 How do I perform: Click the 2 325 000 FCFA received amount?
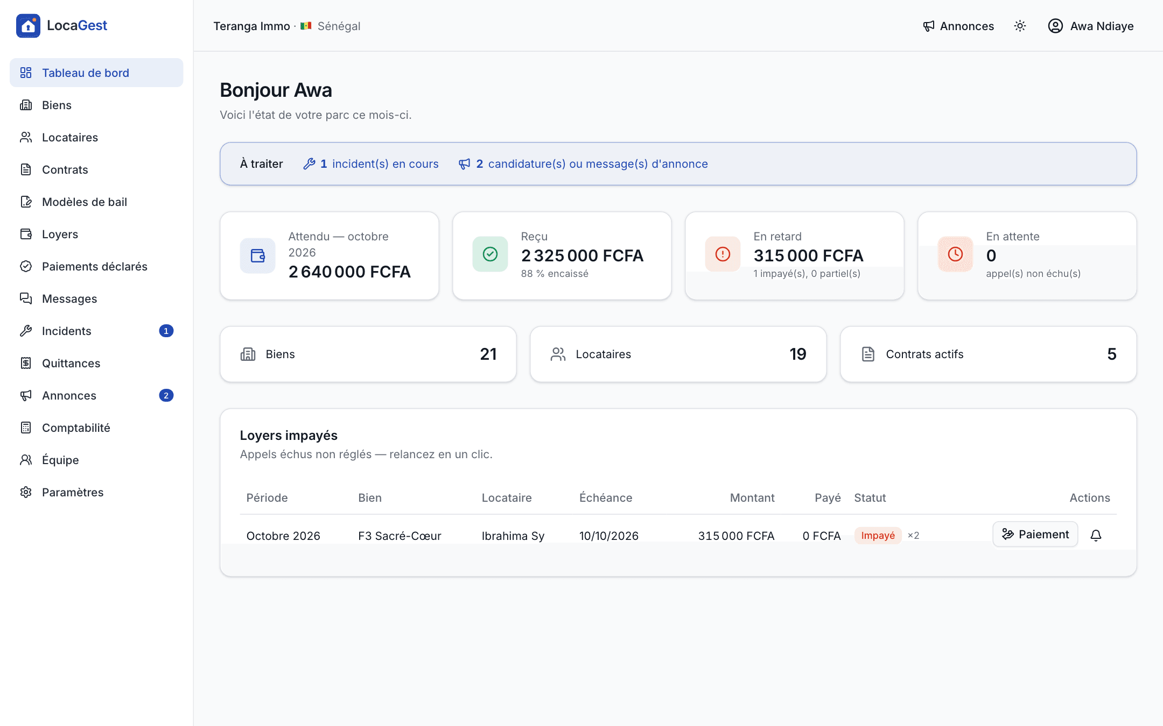[582, 255]
